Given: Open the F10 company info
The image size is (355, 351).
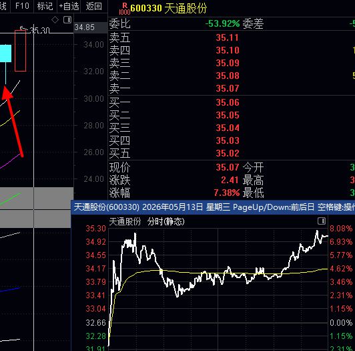Looking at the screenshot, I should 22,5.
